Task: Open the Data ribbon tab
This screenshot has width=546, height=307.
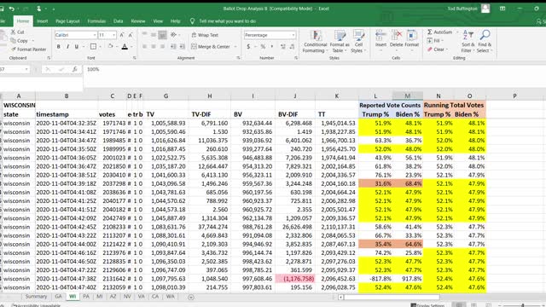Action: [118, 21]
